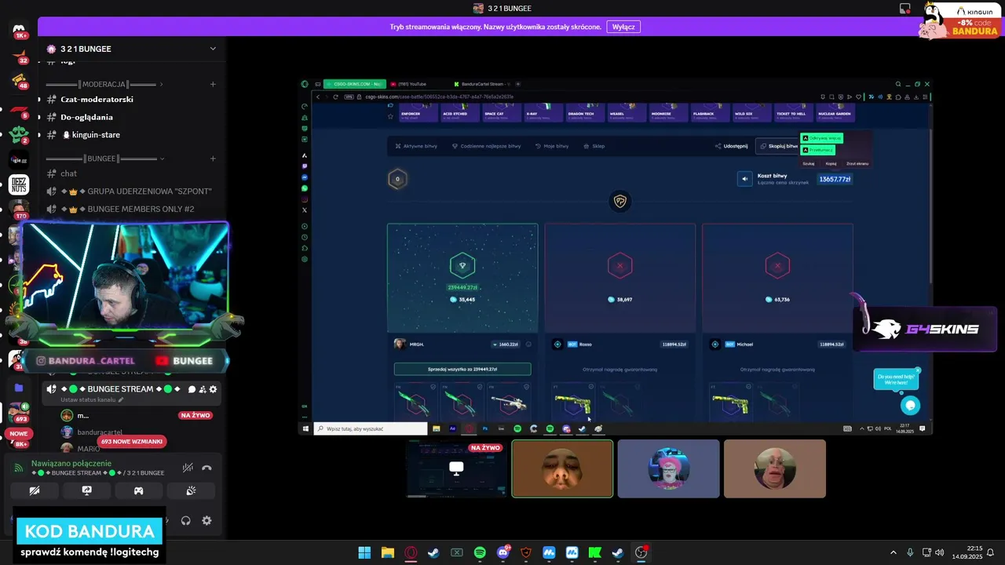Click the Windows Start button

pyautogui.click(x=364, y=552)
